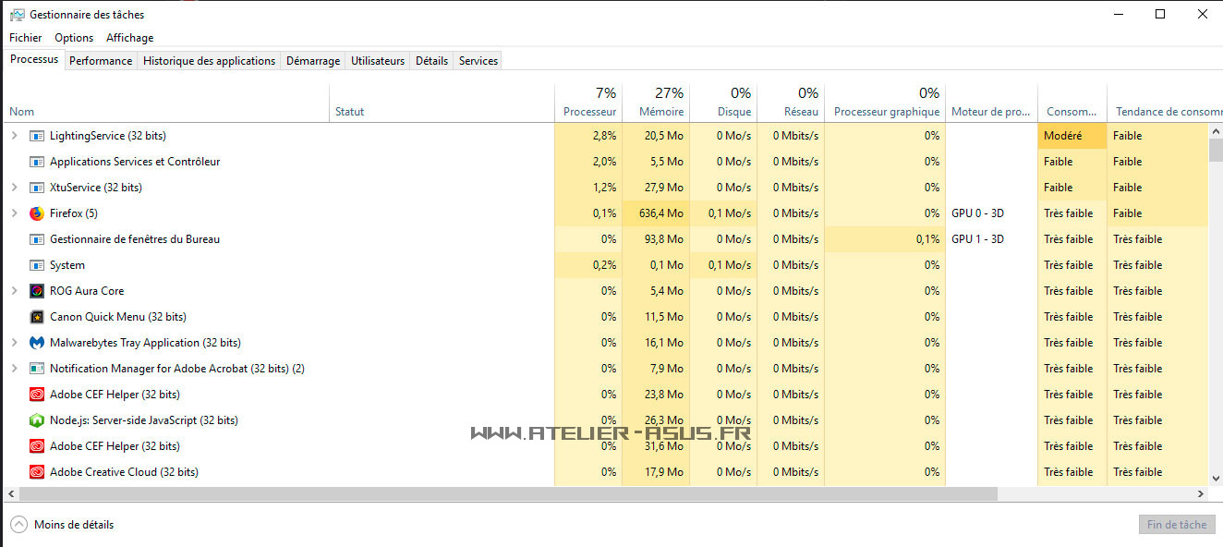This screenshot has width=1223, height=547.
Task: Click the vertical scrollbar up arrow
Action: coord(1215,131)
